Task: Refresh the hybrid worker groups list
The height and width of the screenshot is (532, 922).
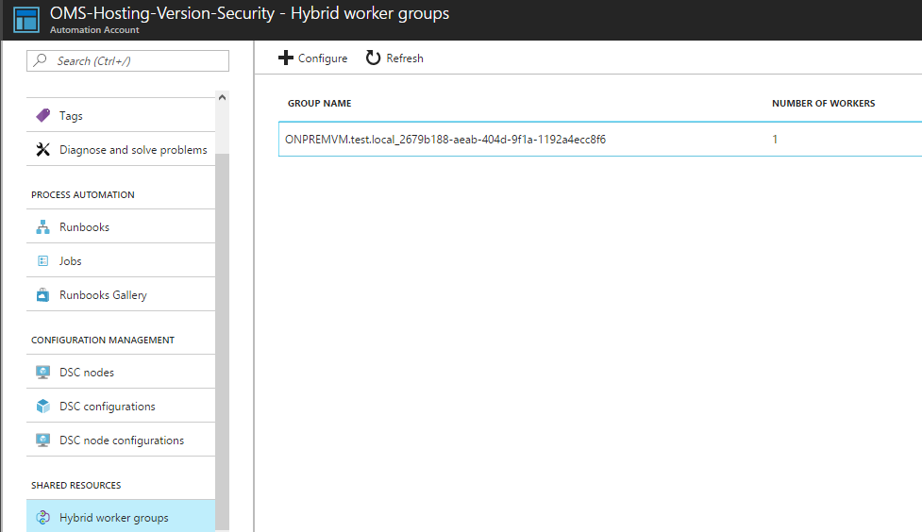Action: pyautogui.click(x=394, y=58)
